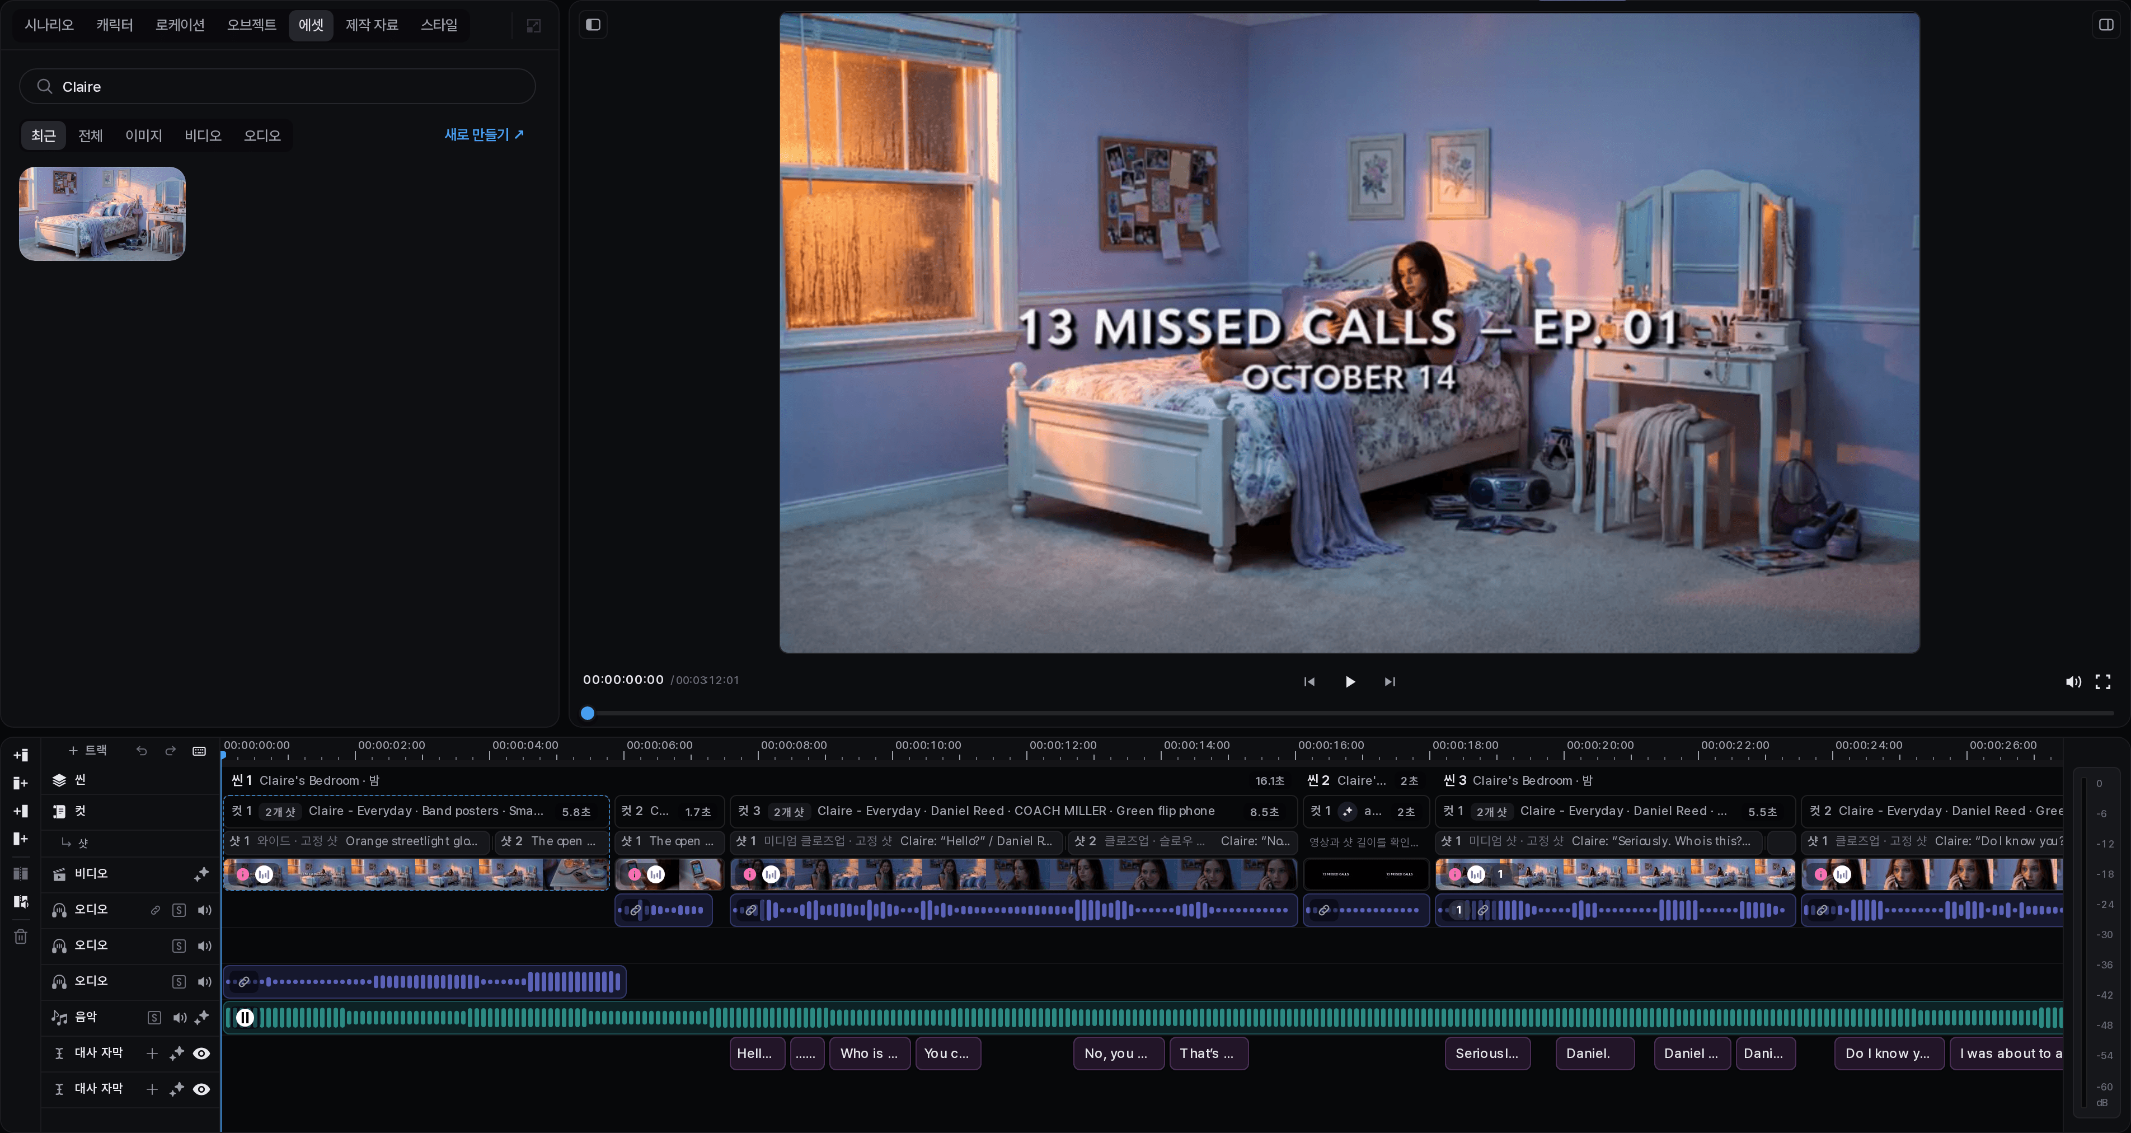Add a subtitle with the first 대사 자막 plus icon
The image size is (2131, 1133).
point(152,1054)
